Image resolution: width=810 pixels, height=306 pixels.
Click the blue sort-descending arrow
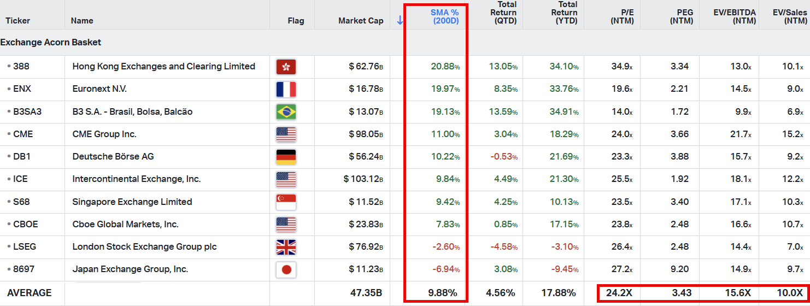point(400,20)
